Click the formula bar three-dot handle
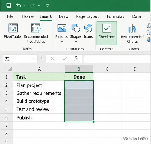Image resolution: width=151 pixels, height=144 pixels. click(42, 59)
